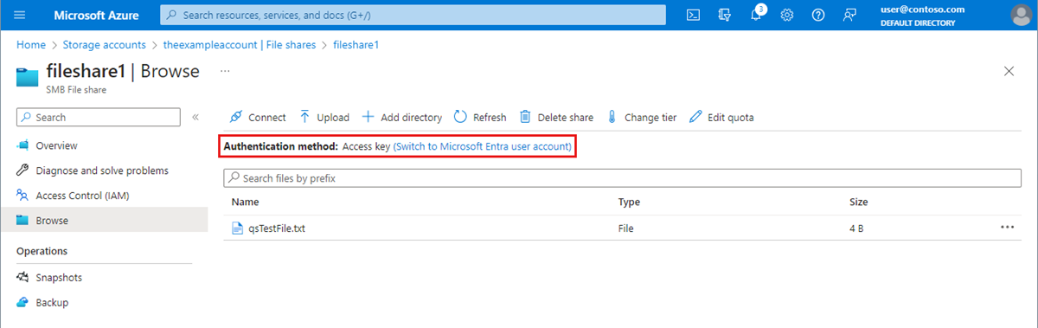1038x328 pixels.
Task: Click Upload in the toolbar
Action: (324, 118)
